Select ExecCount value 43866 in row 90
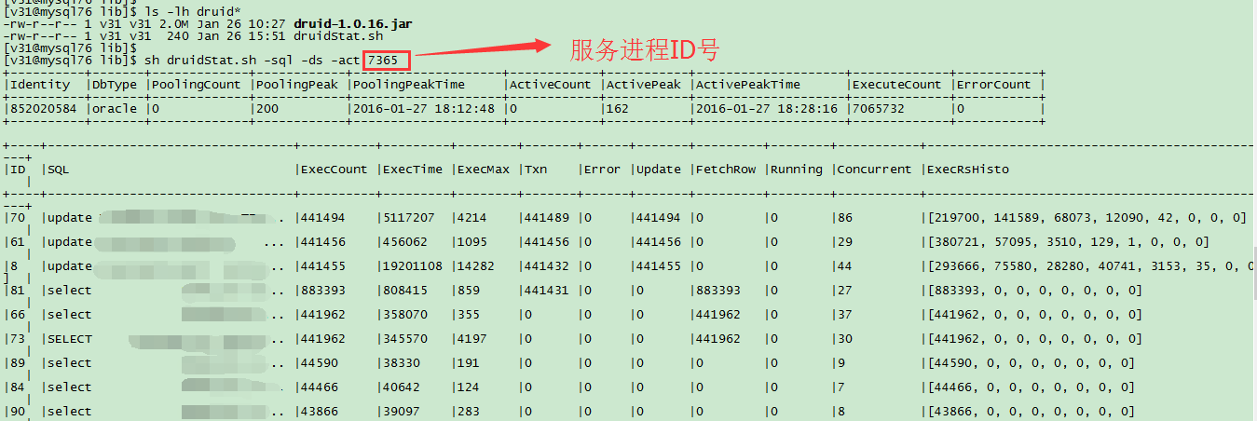The image size is (1257, 421). point(319,412)
